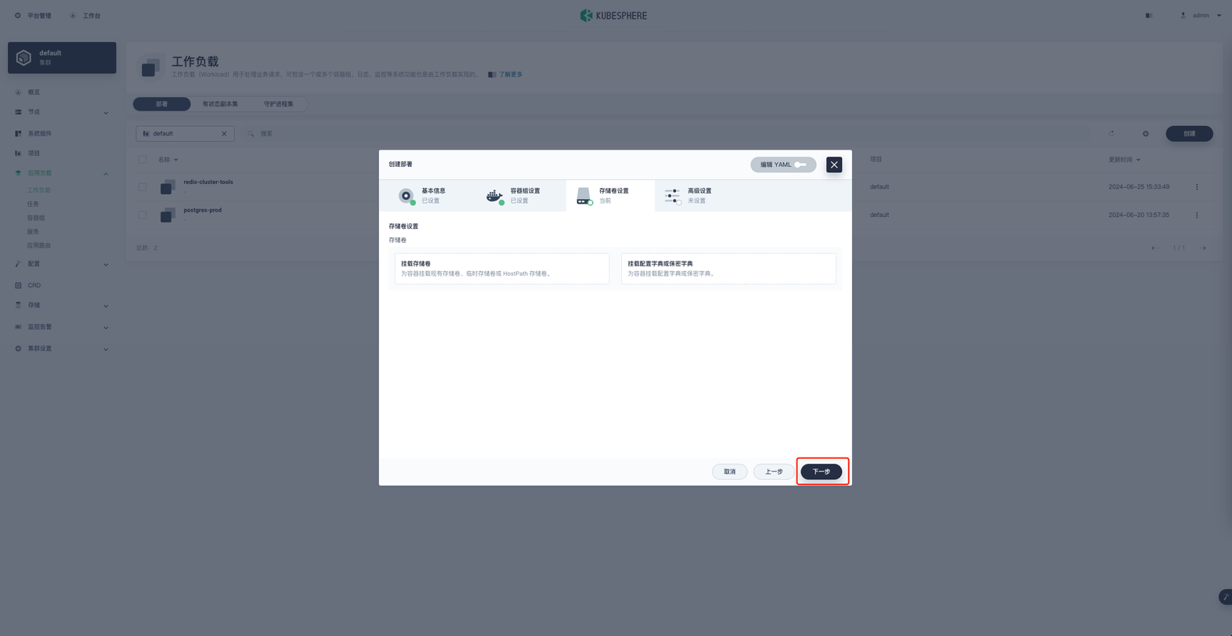This screenshot has height=636, width=1232.
Task: Click the 项目 projects sidebar icon
Action: coord(18,154)
